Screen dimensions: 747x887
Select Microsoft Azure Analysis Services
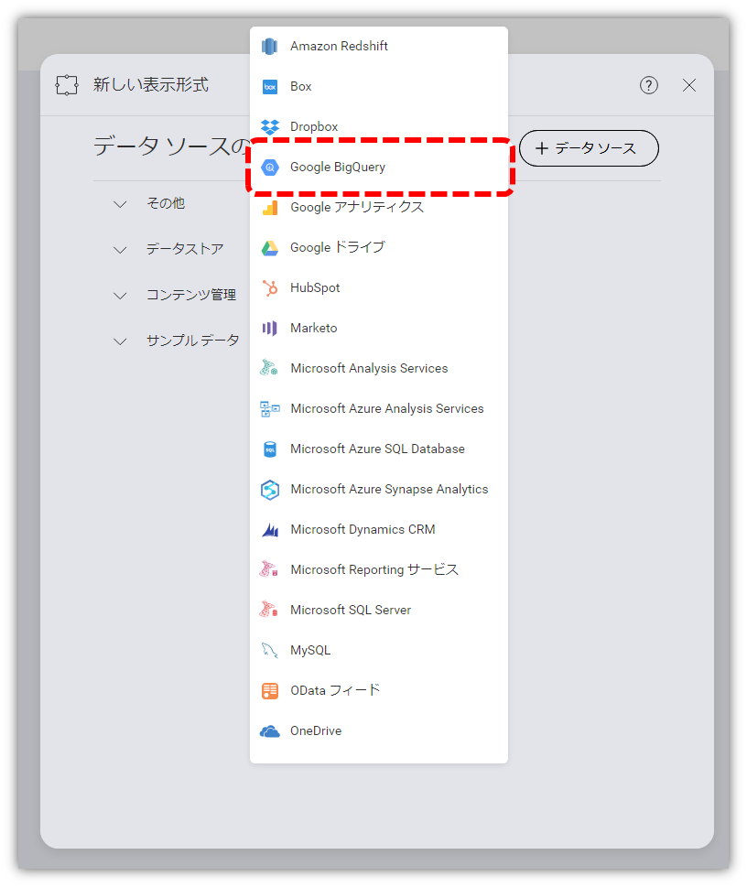[379, 408]
